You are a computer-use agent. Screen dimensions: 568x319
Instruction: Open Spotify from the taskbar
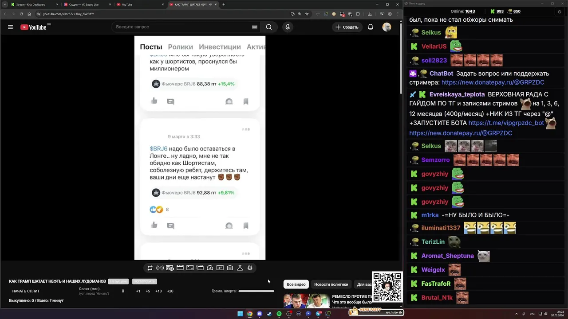tap(279, 314)
